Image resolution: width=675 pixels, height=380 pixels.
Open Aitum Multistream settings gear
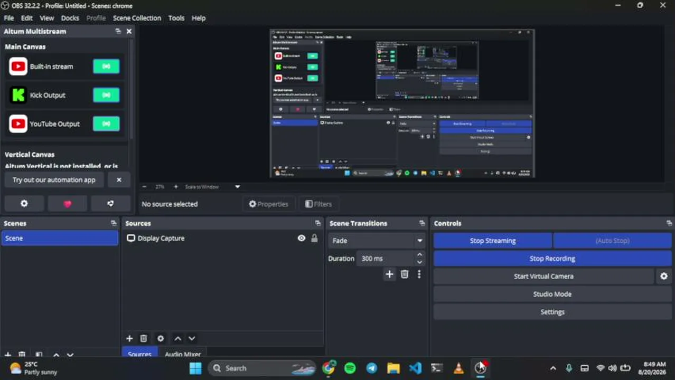point(24,204)
